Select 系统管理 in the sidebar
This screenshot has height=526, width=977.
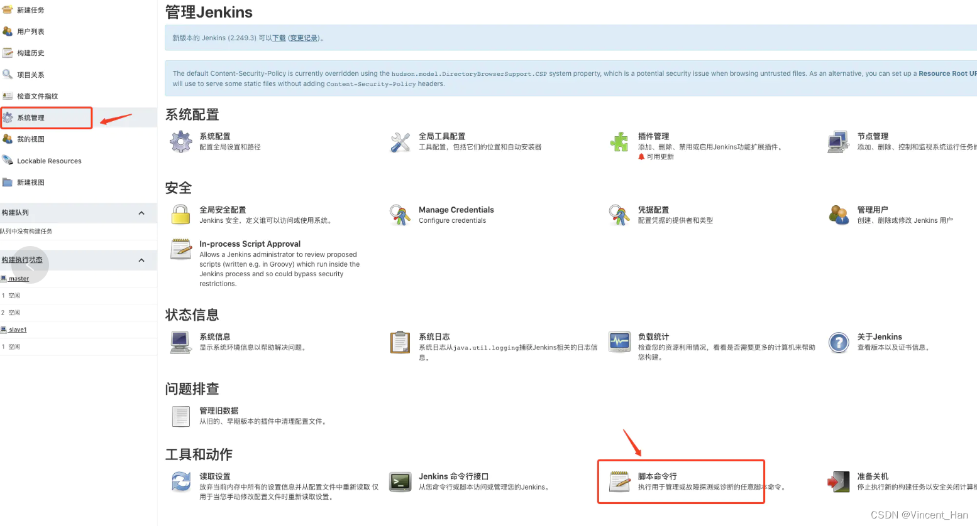click(31, 118)
